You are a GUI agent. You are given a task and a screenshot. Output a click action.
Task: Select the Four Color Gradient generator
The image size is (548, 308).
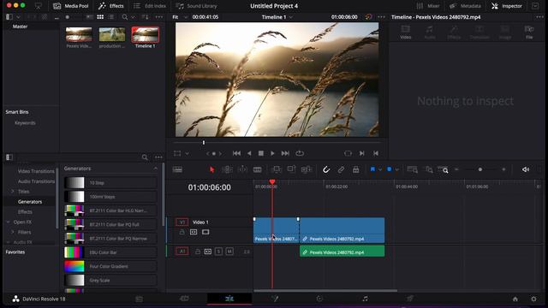[x=110, y=266]
